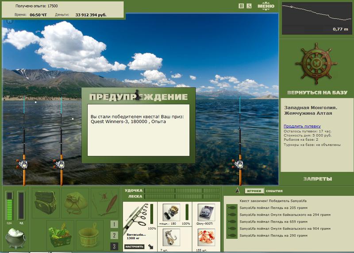Screen dimensions: 354x253
Task: Switch to rod slot 1
Action: [114, 224]
